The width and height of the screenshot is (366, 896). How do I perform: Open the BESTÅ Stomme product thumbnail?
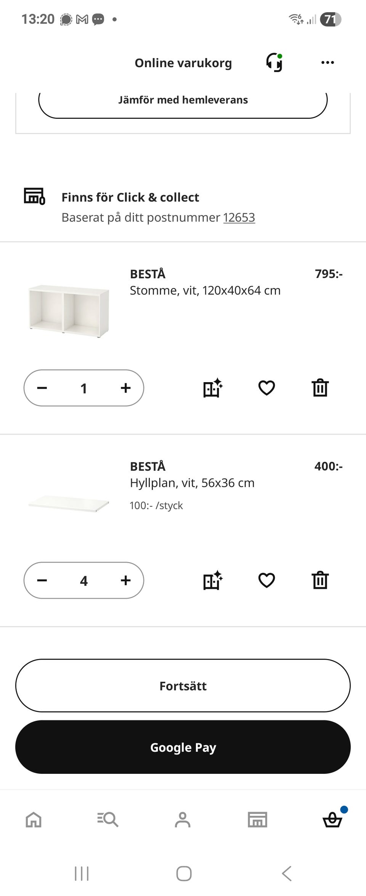pyautogui.click(x=69, y=311)
